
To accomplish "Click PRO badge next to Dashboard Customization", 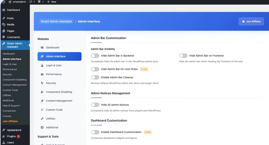I will click(148, 132).
